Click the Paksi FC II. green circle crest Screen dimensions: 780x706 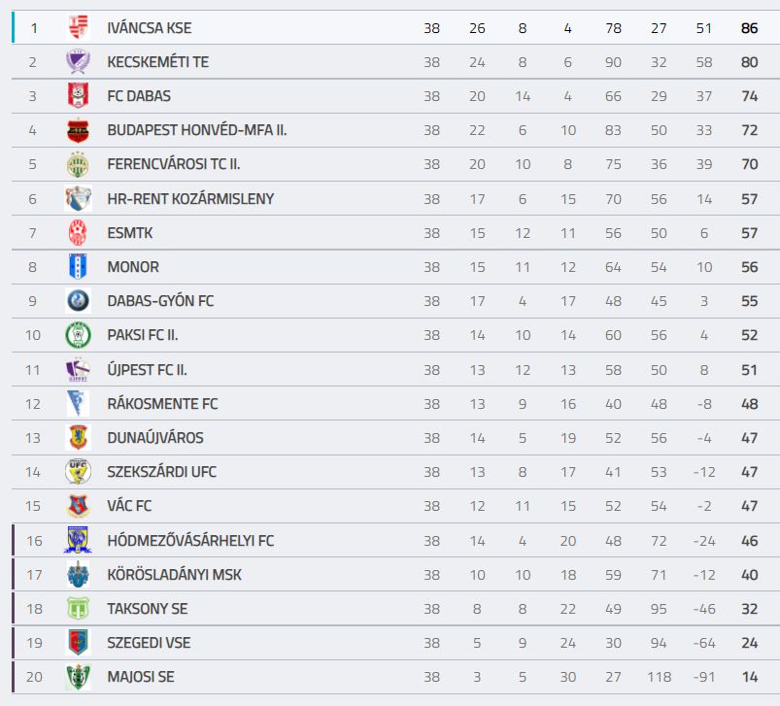[x=78, y=335]
